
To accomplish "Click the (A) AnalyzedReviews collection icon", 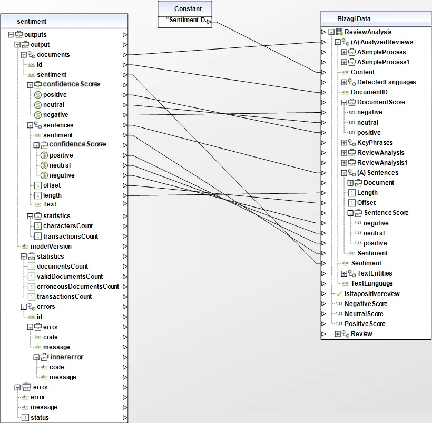I will [346, 42].
